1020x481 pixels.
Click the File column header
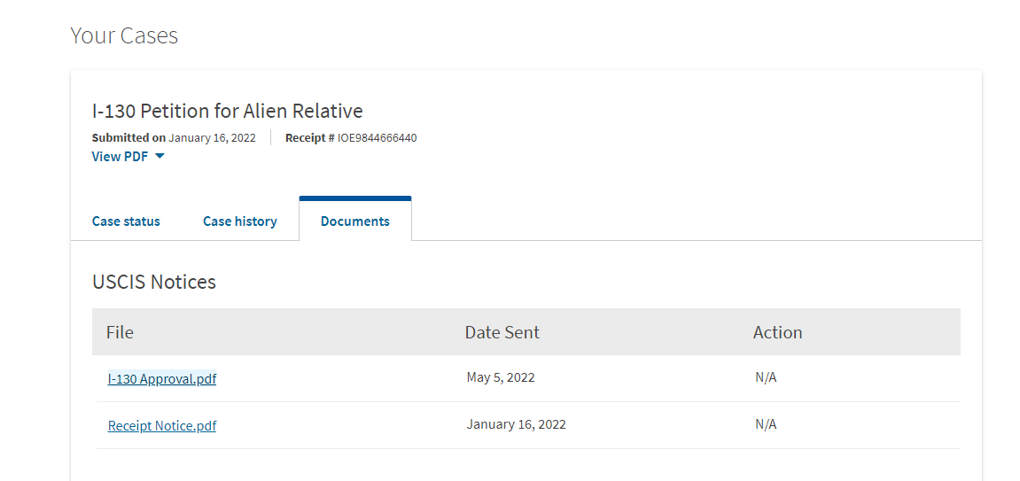120,332
